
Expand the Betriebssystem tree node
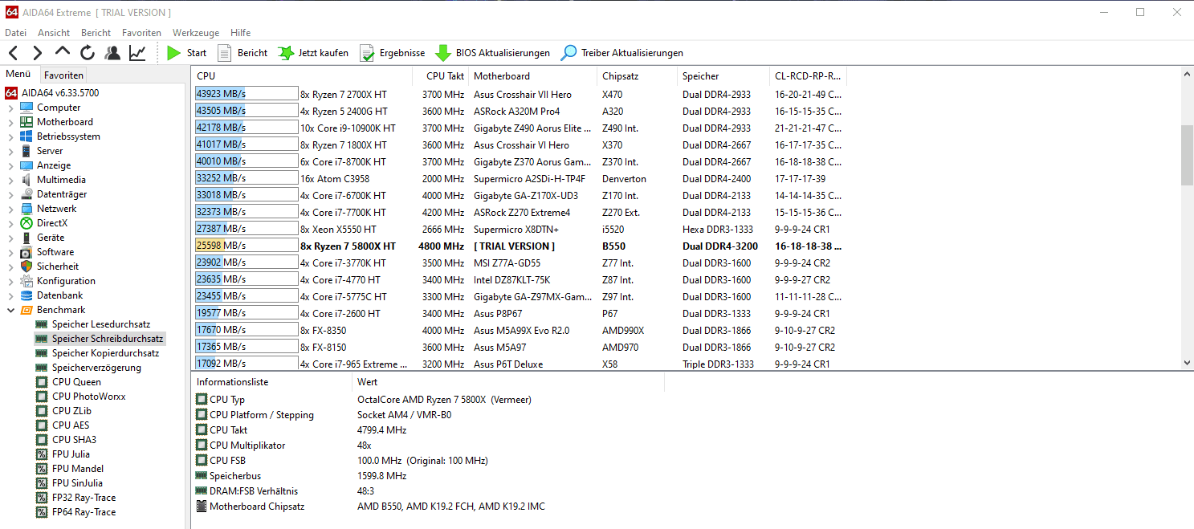click(10, 136)
